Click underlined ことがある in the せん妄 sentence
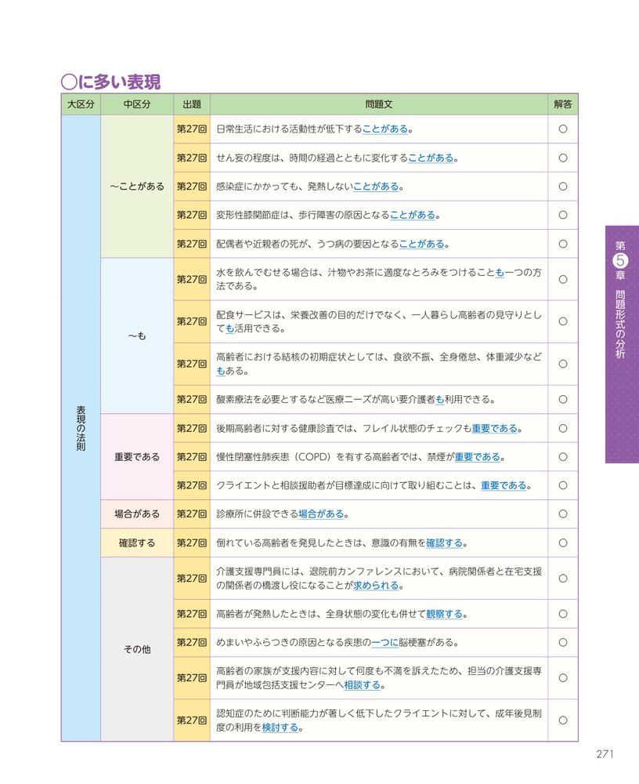639x784 pixels. pos(431,158)
